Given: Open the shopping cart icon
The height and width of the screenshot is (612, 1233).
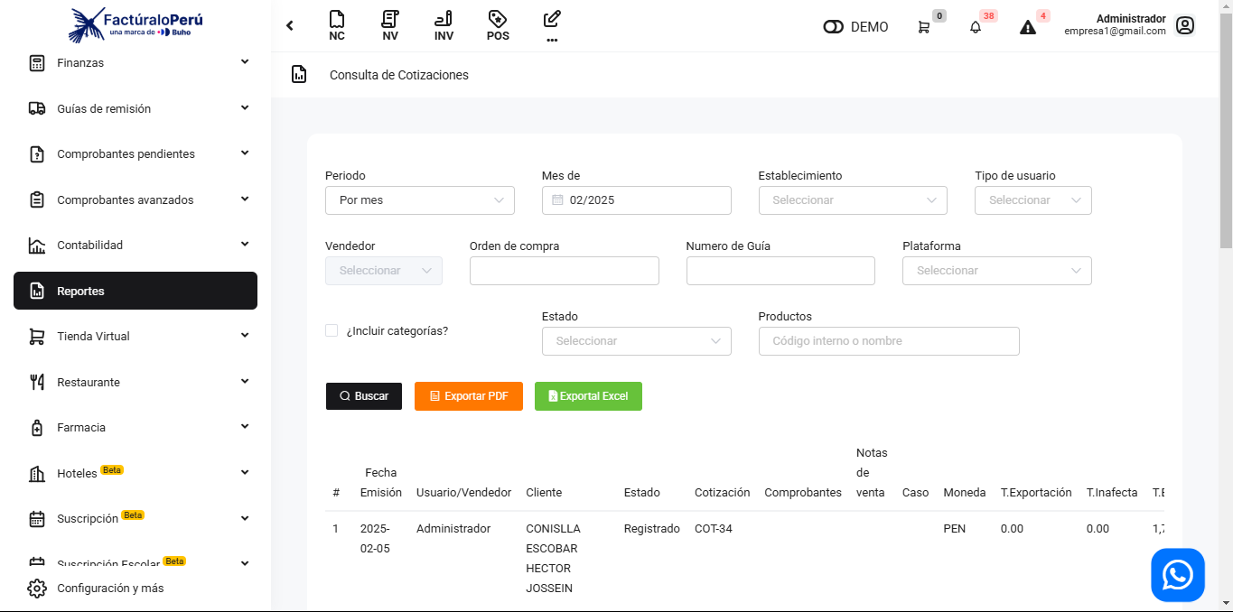Looking at the screenshot, I should [923, 27].
